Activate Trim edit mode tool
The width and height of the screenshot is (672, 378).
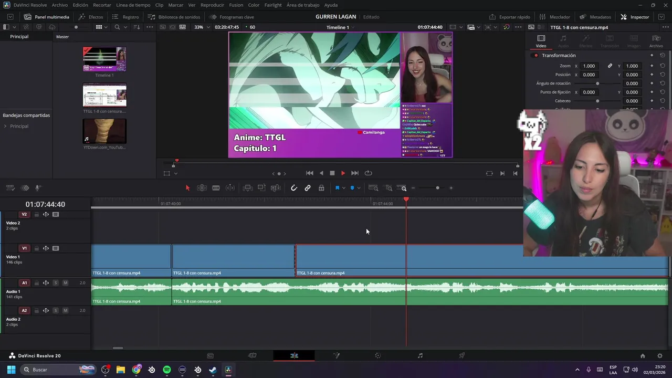click(202, 188)
